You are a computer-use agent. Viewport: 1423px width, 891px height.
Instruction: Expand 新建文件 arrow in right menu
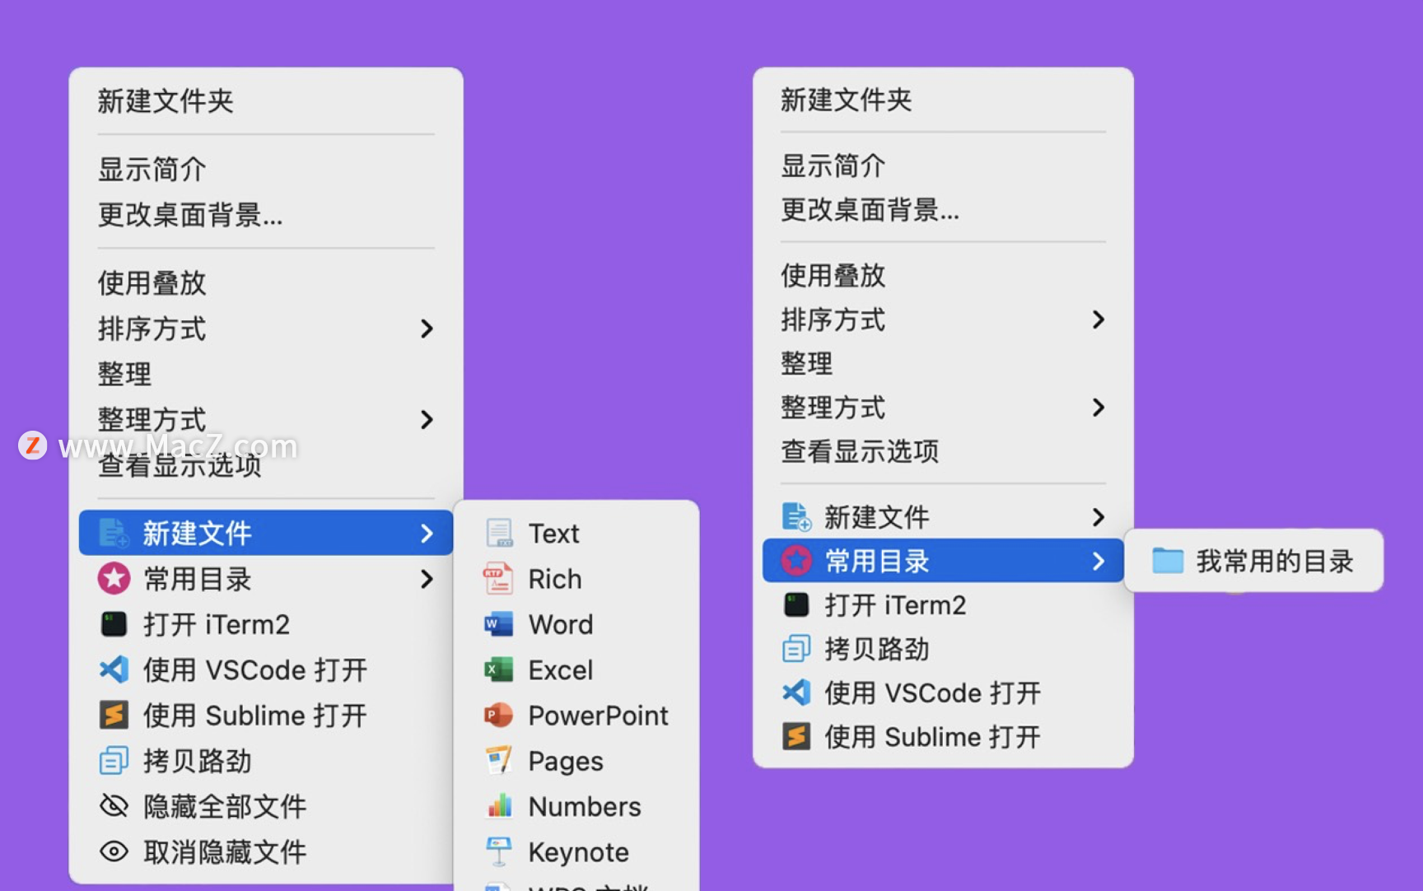coord(1098,517)
